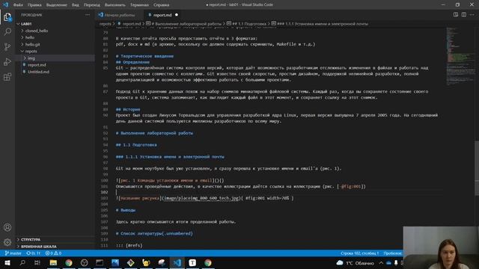This screenshot has width=479, height=269.
Task: Open the editor's more actions menu
Action: (472, 15)
